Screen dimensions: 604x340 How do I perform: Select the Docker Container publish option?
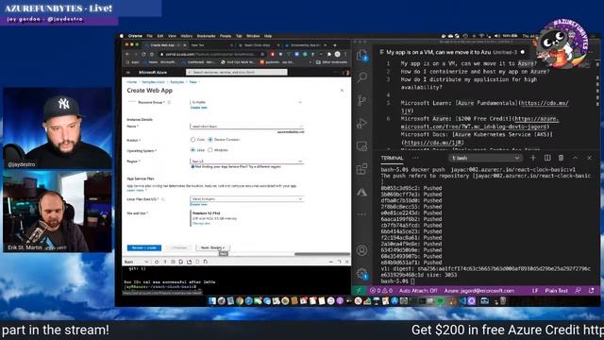pyautogui.click(x=210, y=140)
